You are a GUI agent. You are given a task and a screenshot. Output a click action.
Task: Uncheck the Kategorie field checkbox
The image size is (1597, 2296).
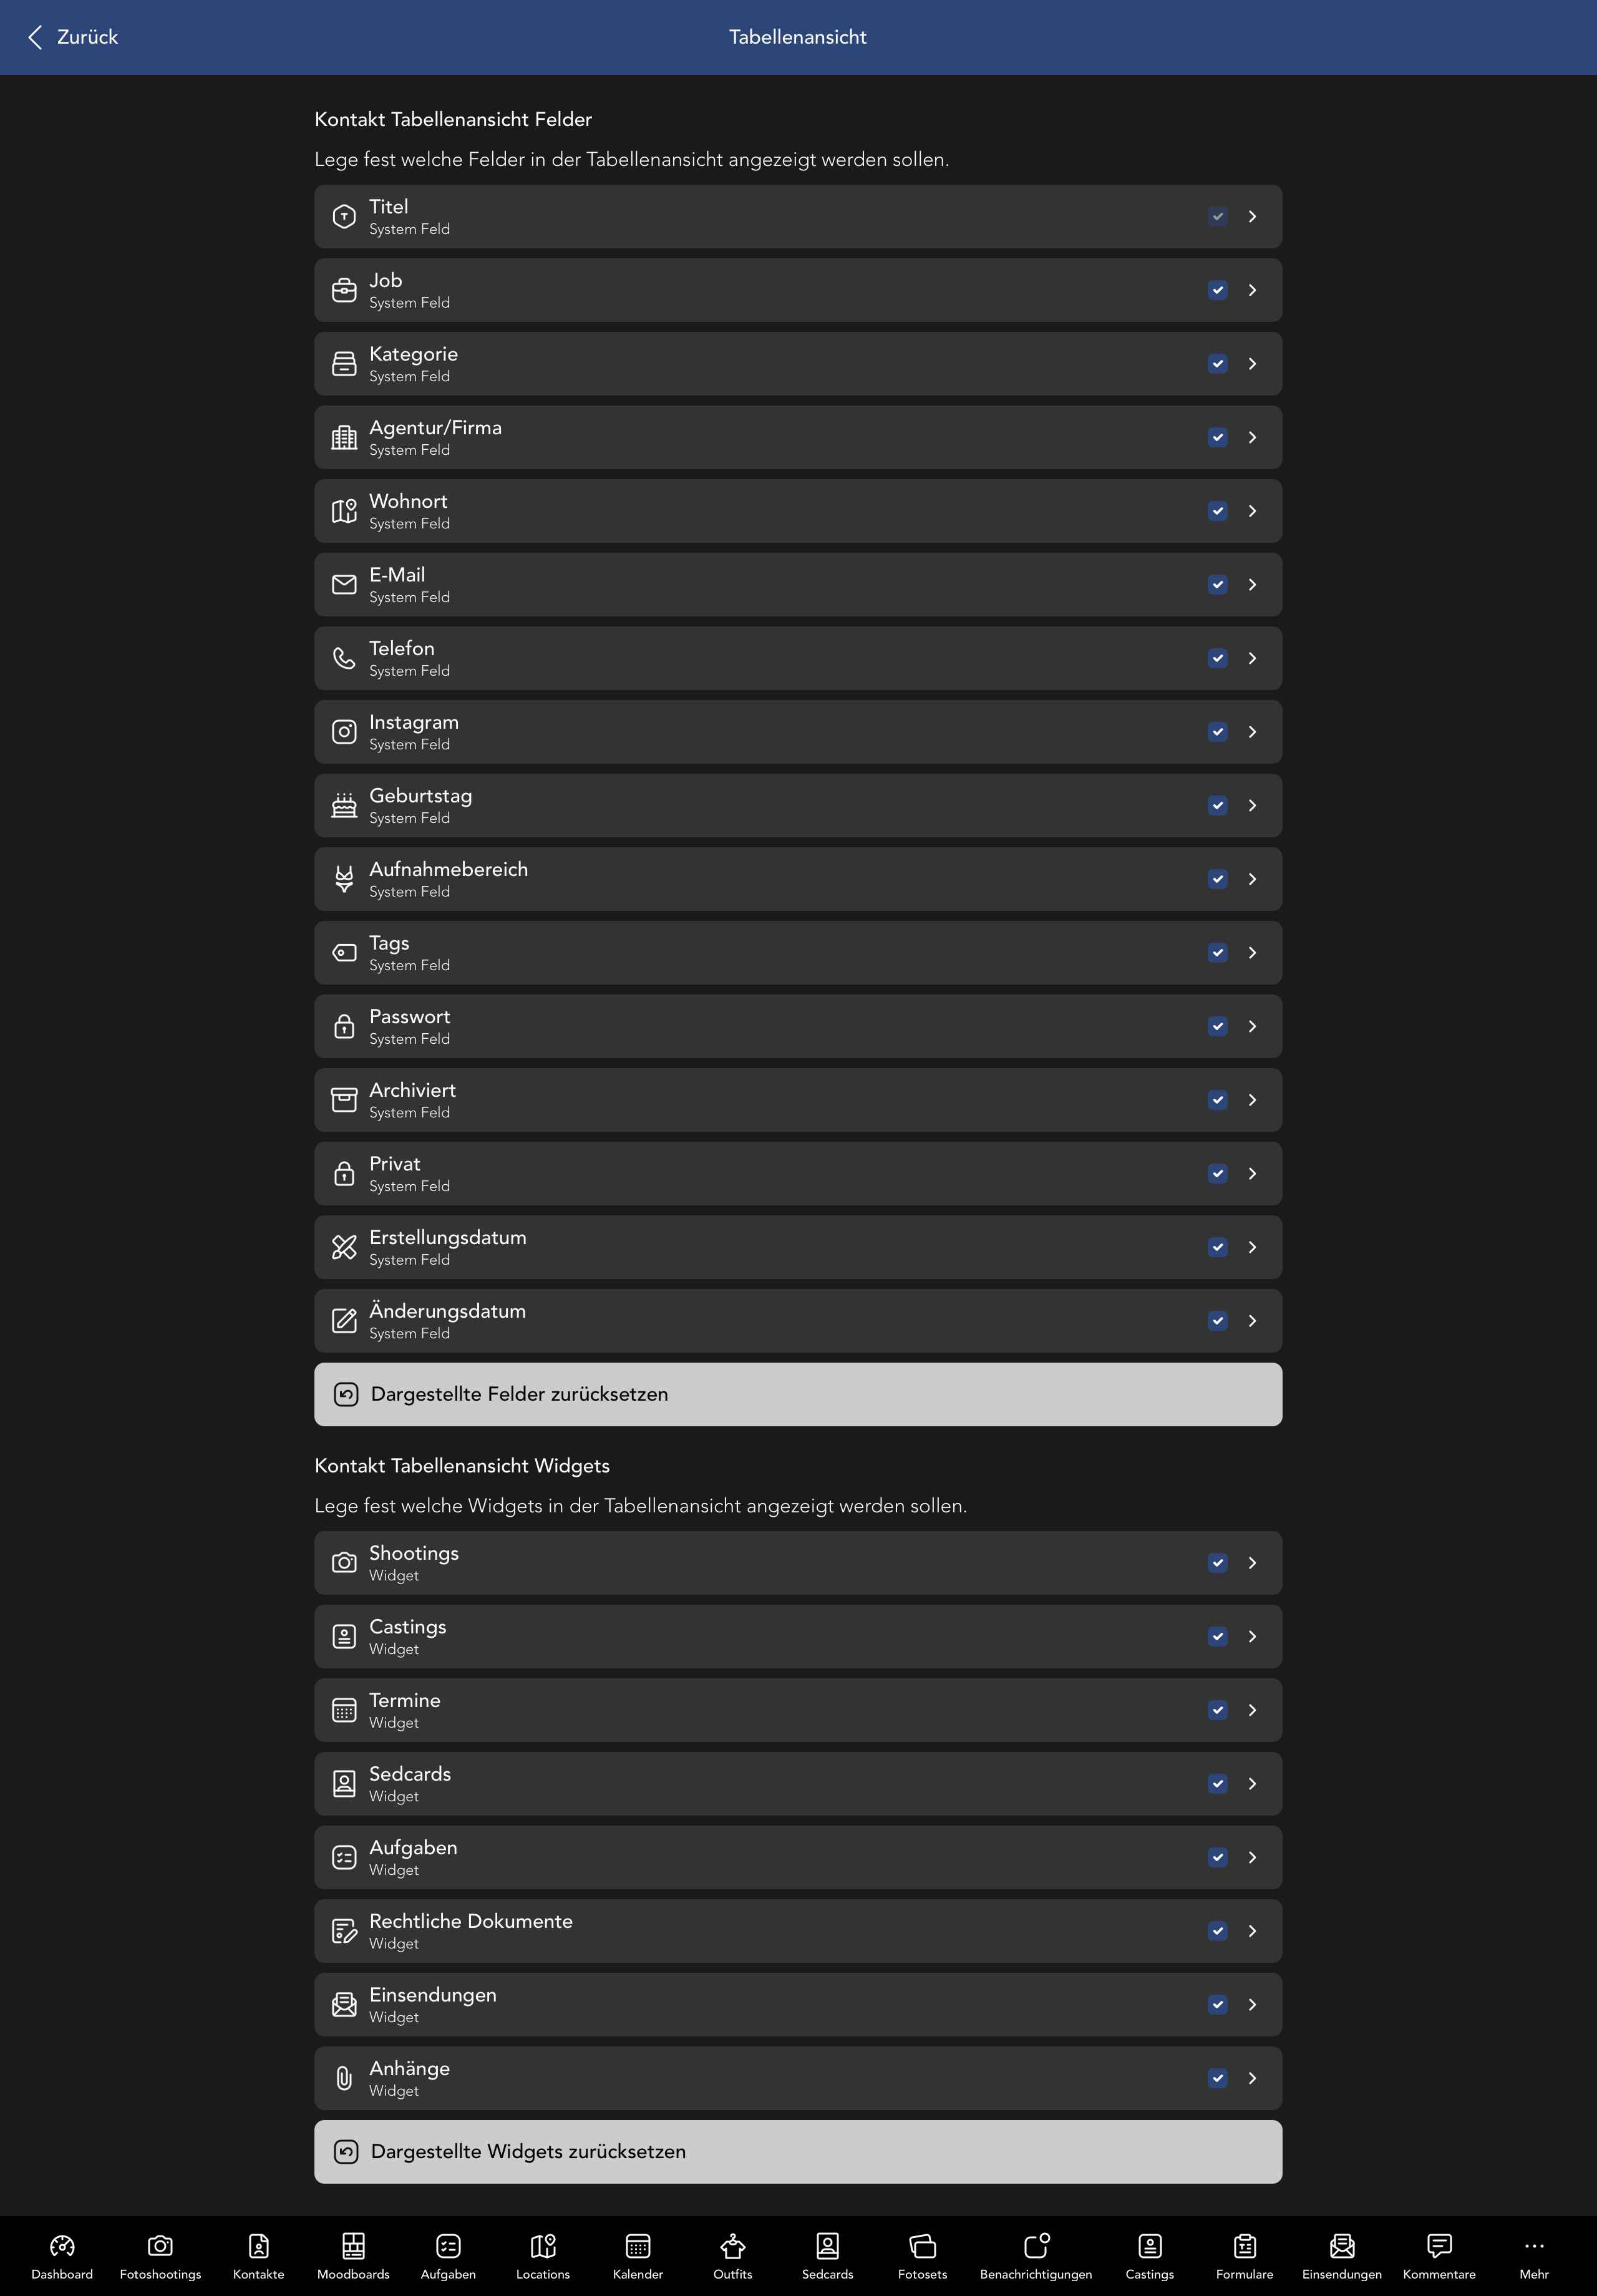[1218, 364]
